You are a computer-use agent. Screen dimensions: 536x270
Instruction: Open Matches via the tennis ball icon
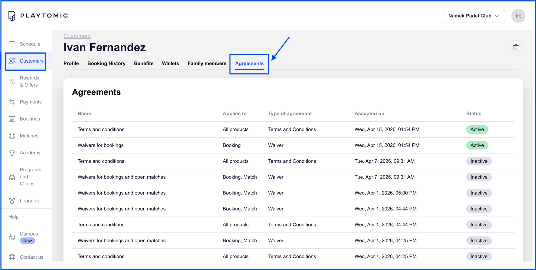(12, 136)
